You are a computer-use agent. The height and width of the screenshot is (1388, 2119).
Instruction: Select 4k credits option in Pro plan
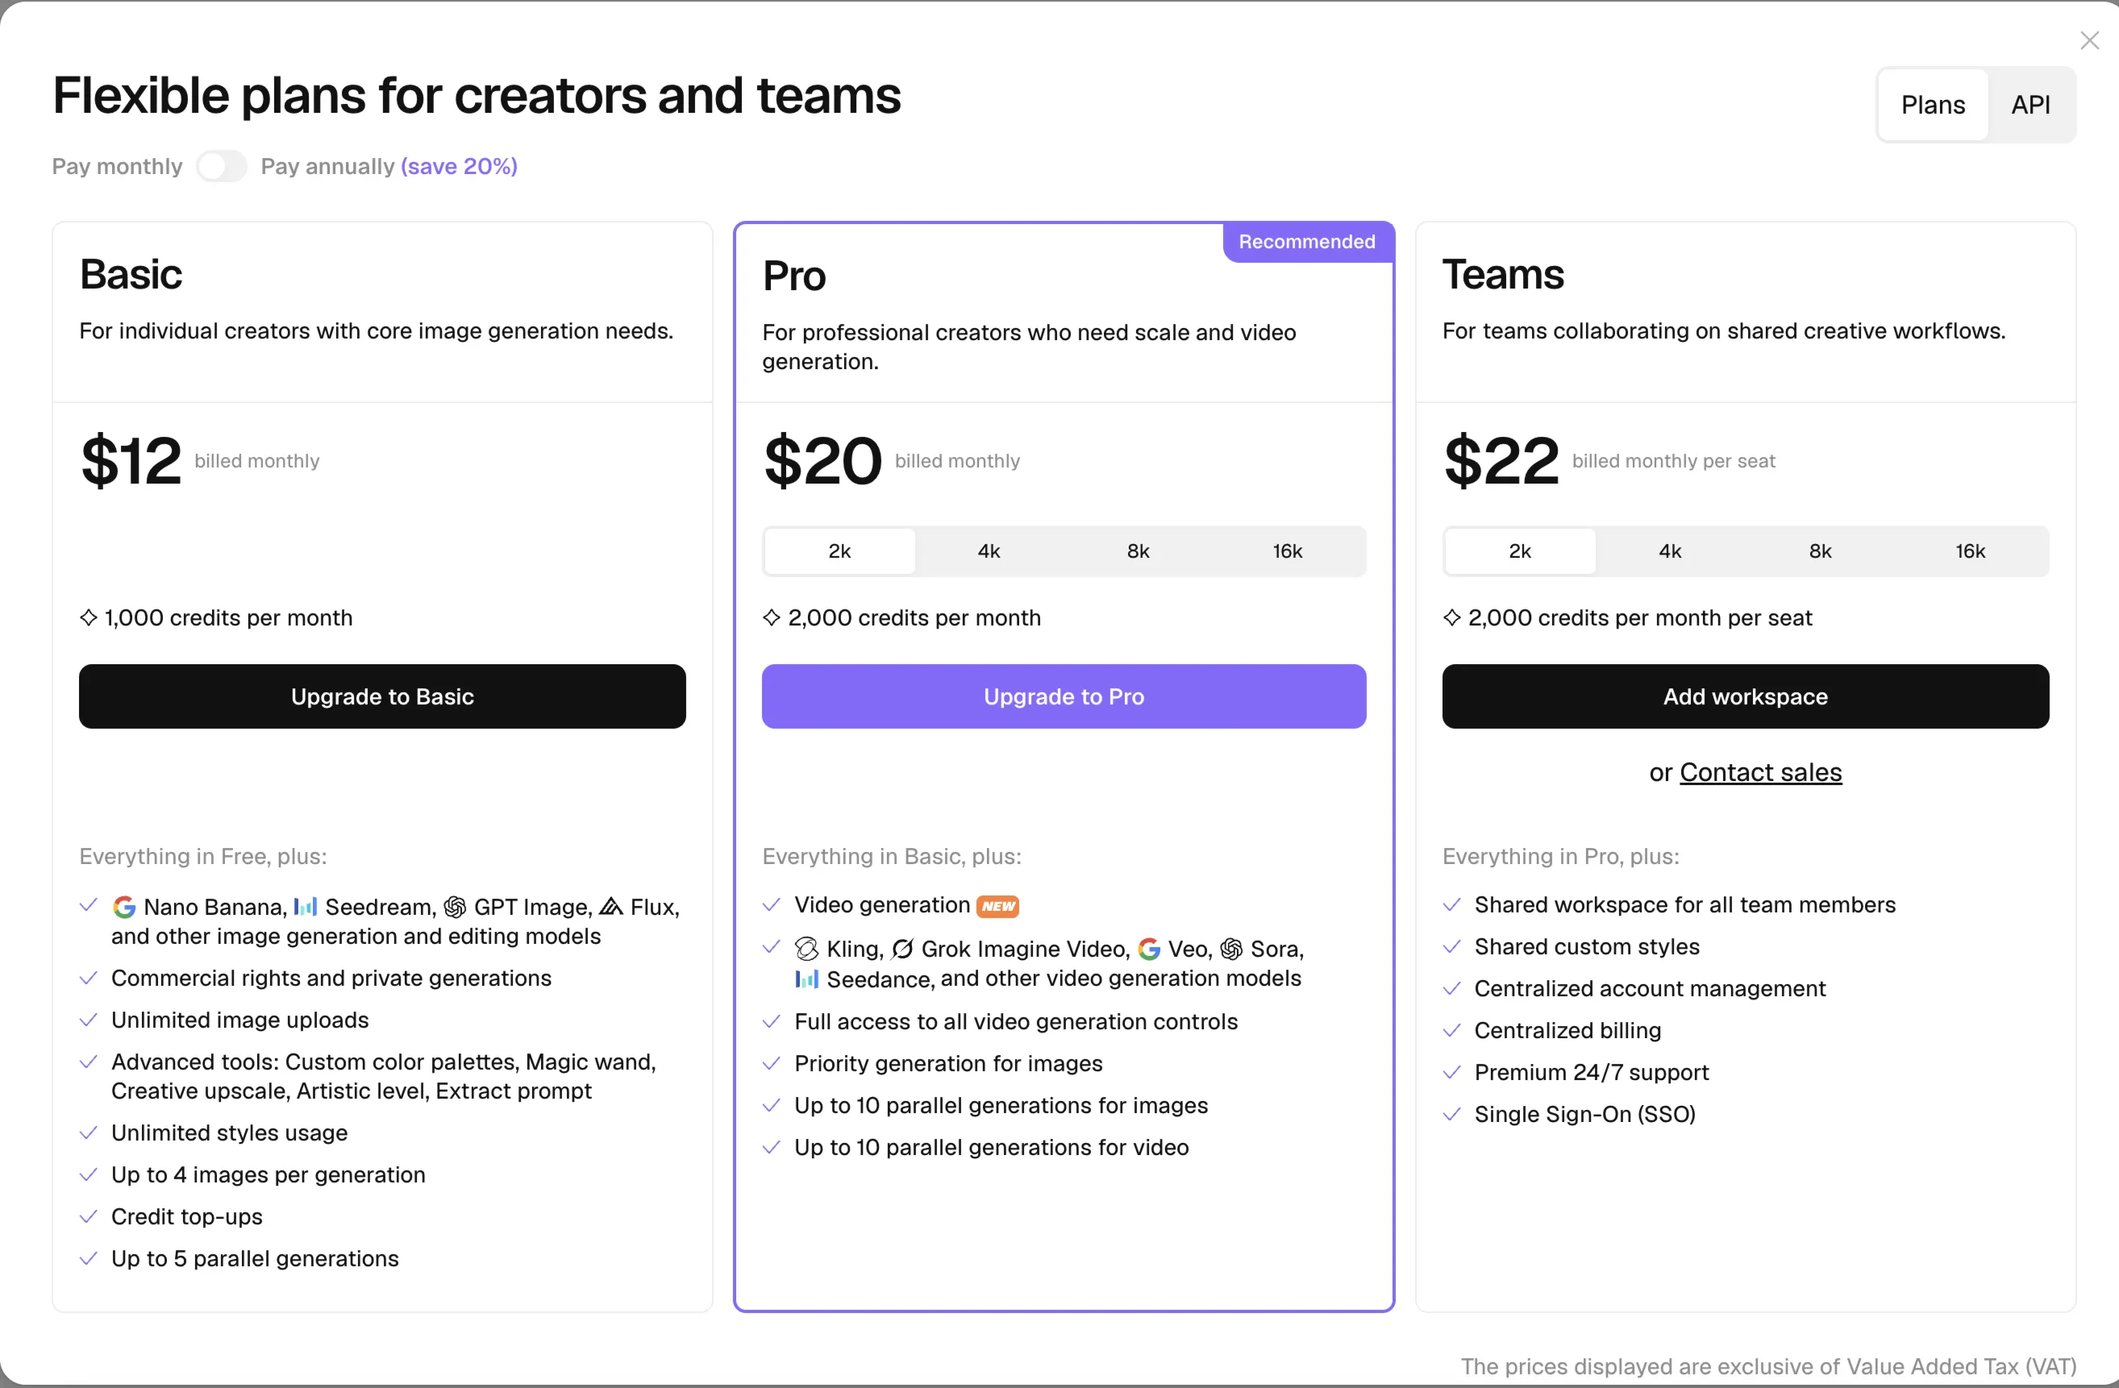click(989, 551)
